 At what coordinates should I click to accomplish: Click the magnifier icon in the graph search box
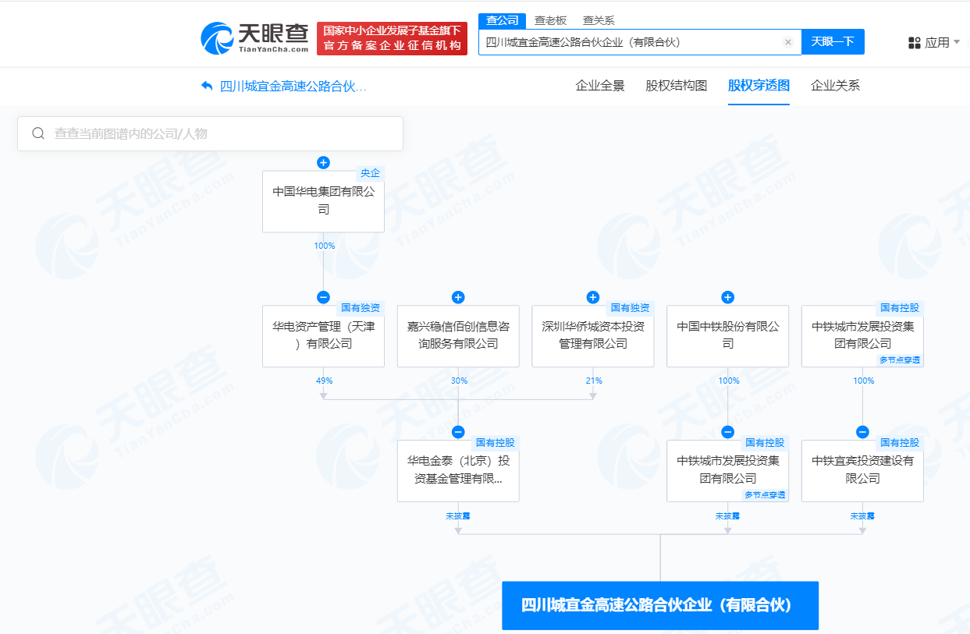(x=38, y=133)
